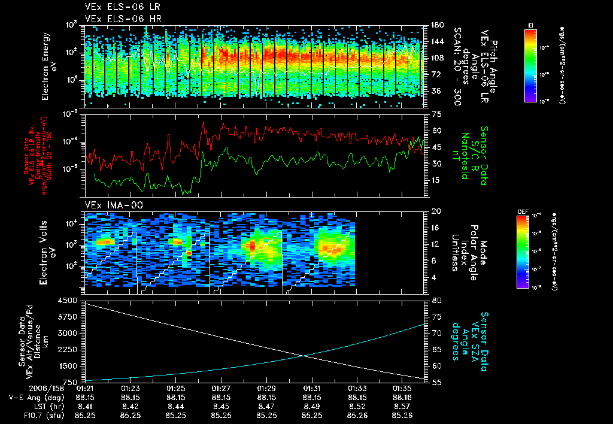This screenshot has height=424, width=613.
Task: Click the '2006/158' date label
Action: pos(46,389)
